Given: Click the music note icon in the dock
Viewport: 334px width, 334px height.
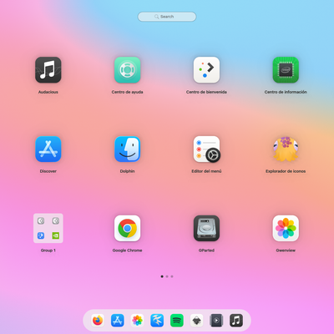Looking at the screenshot, I should [x=236, y=321].
